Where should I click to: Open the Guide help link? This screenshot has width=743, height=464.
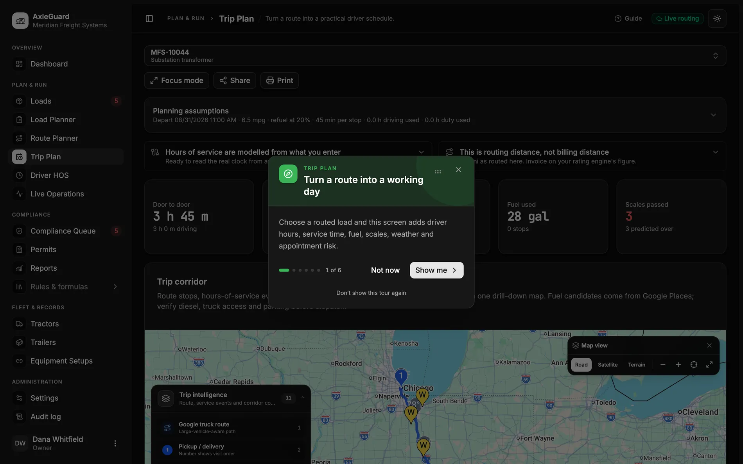628,18
